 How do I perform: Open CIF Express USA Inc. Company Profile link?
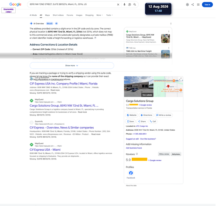(64, 84)
